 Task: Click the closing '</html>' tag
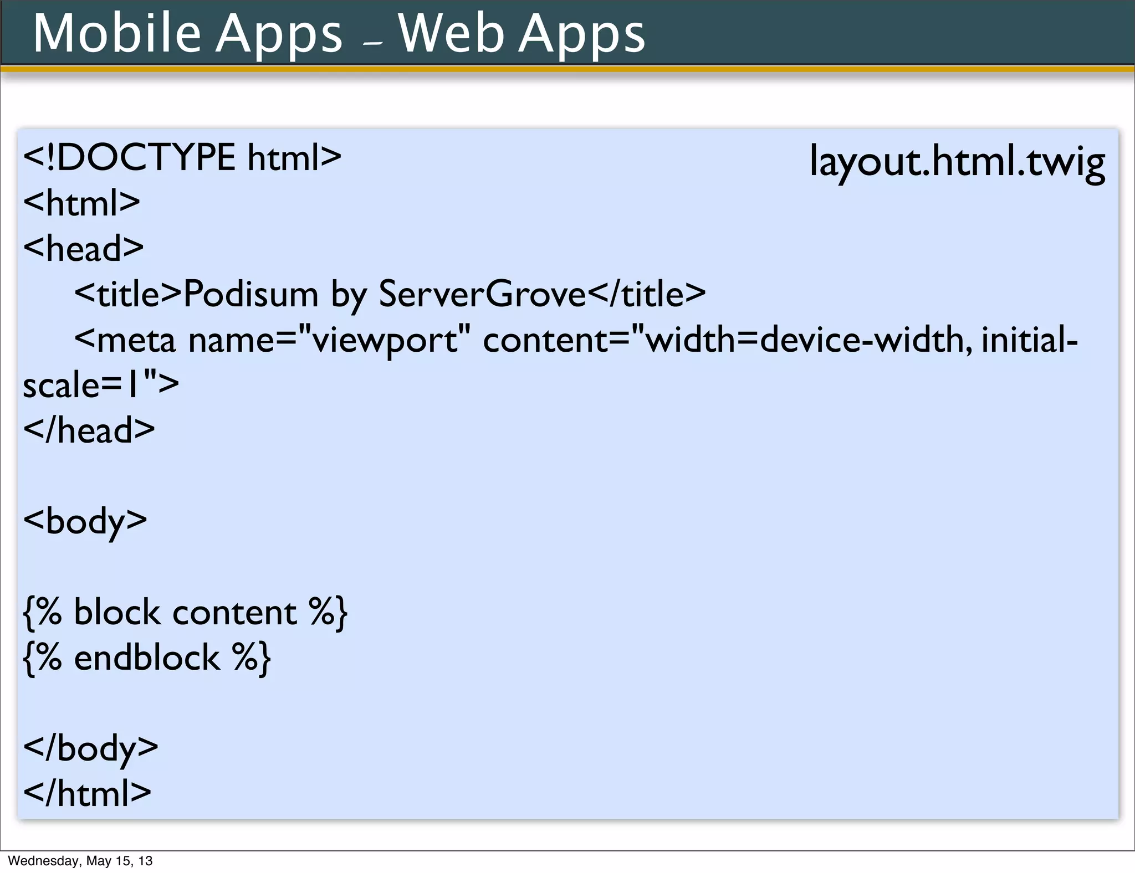coord(88,793)
